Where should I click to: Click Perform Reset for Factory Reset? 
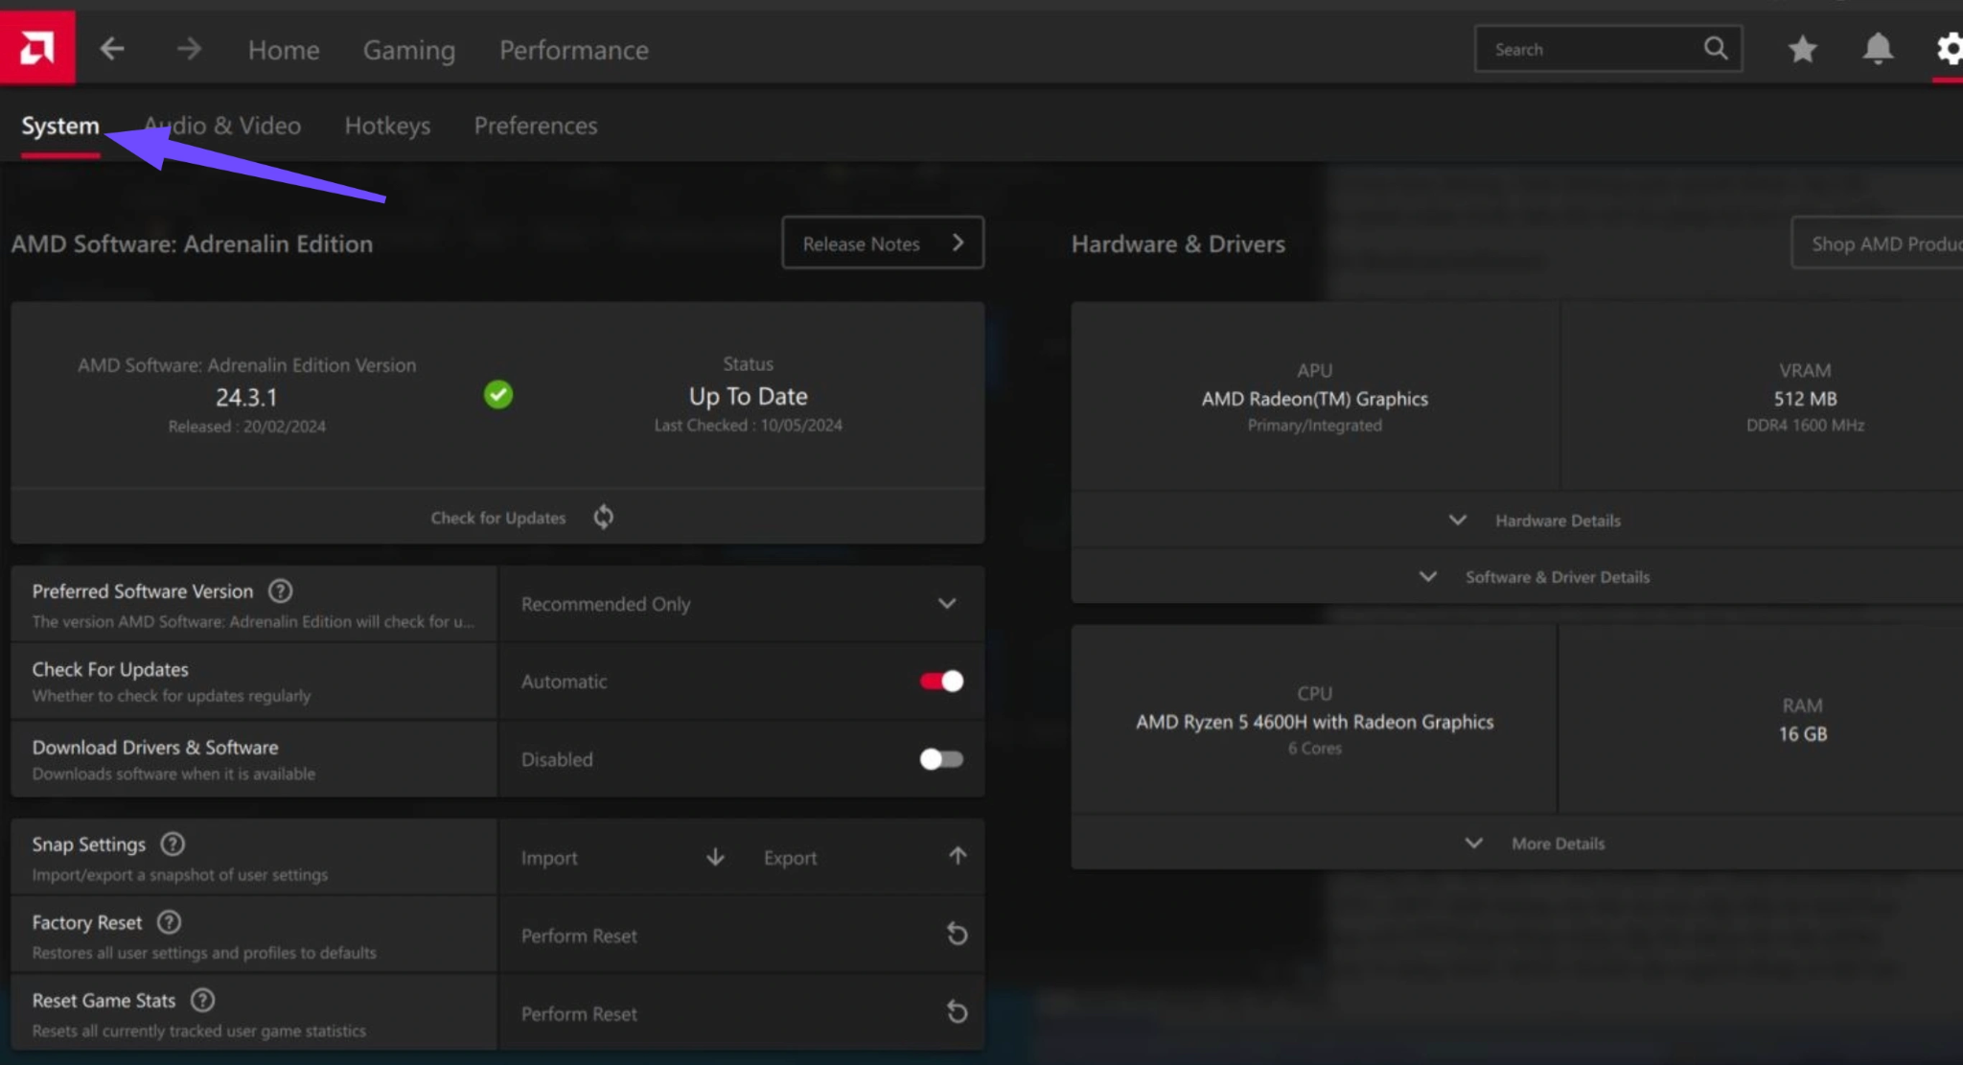[x=579, y=936]
